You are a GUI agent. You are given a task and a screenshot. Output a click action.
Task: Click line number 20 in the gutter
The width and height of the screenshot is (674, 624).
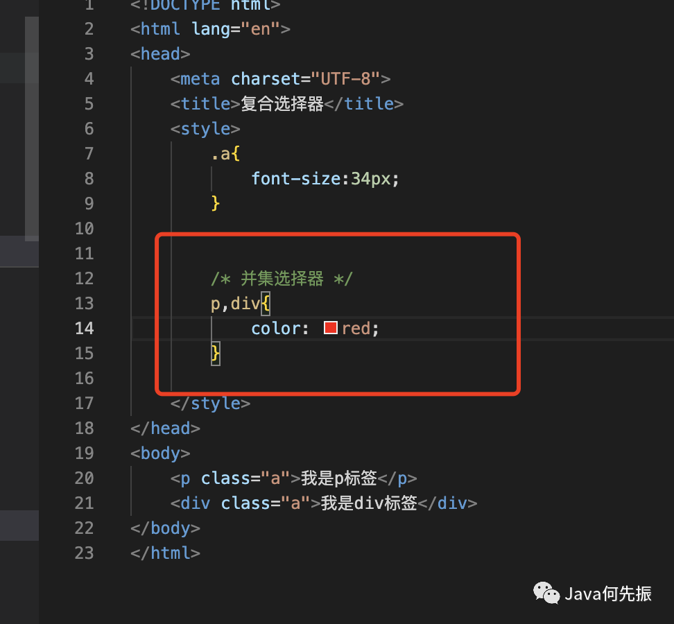pyautogui.click(x=85, y=478)
